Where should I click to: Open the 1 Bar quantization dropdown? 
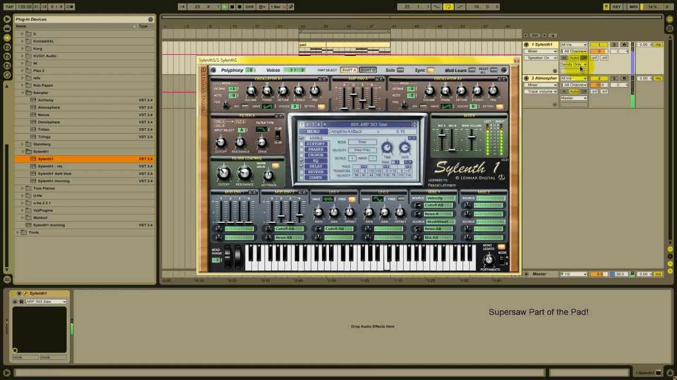(x=277, y=7)
